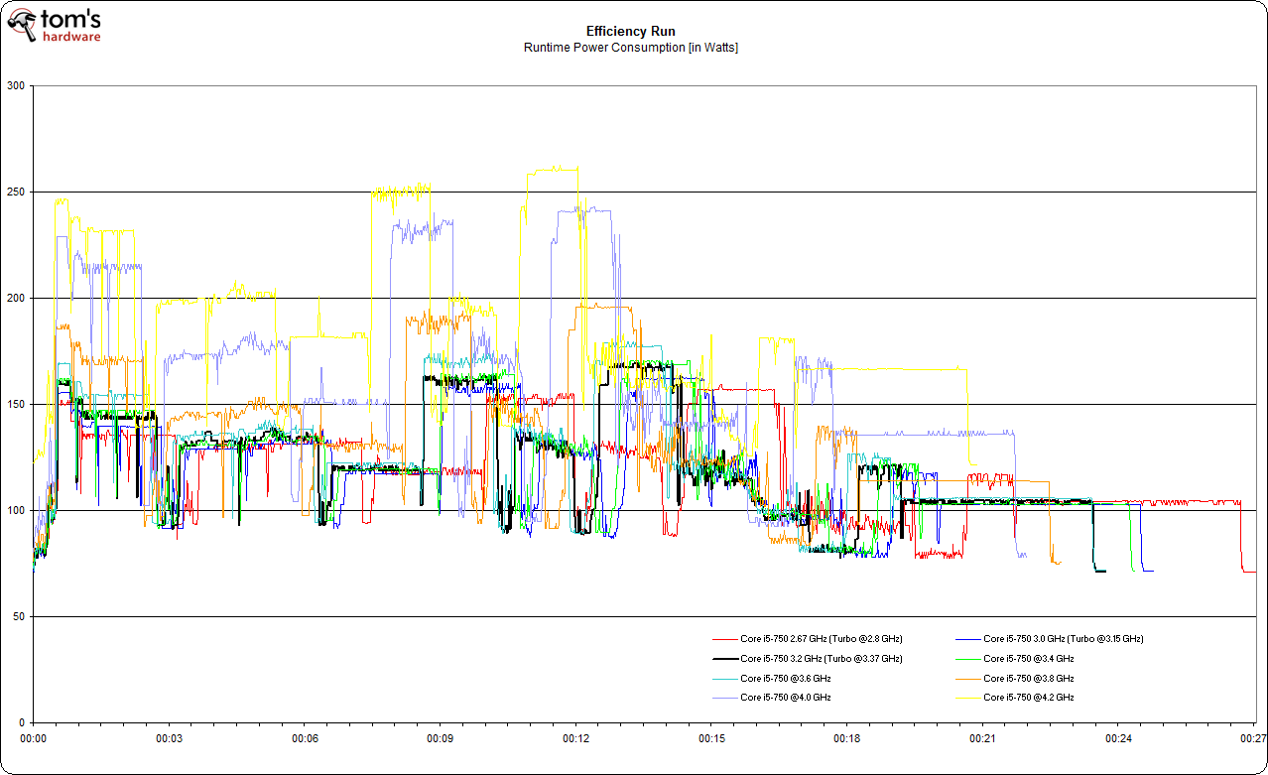This screenshot has width=1268, height=775.
Task: Select the 00:21 time axis label
Action: click(982, 739)
